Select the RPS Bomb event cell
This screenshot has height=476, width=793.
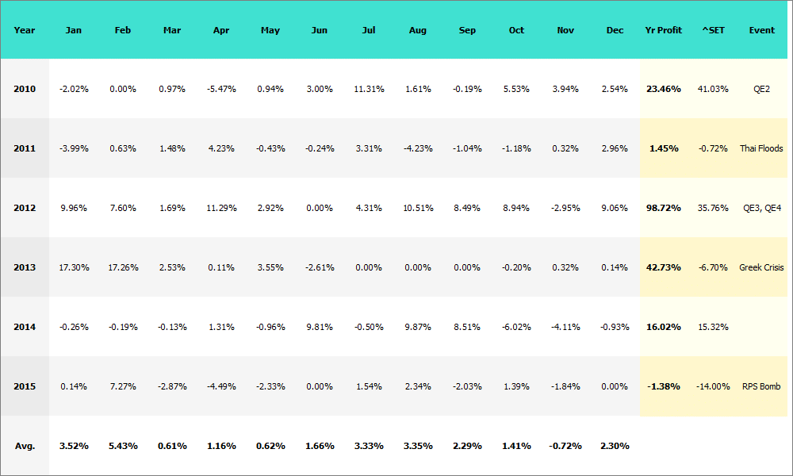[761, 386]
